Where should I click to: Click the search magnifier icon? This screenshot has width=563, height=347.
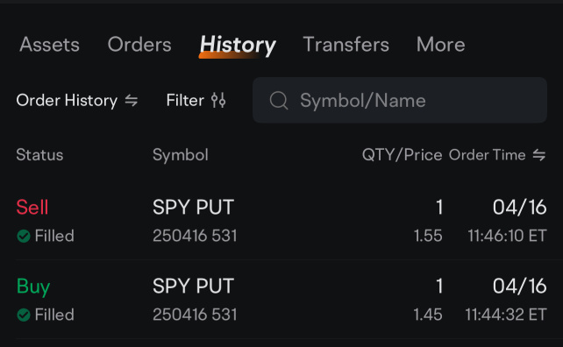coord(279,101)
